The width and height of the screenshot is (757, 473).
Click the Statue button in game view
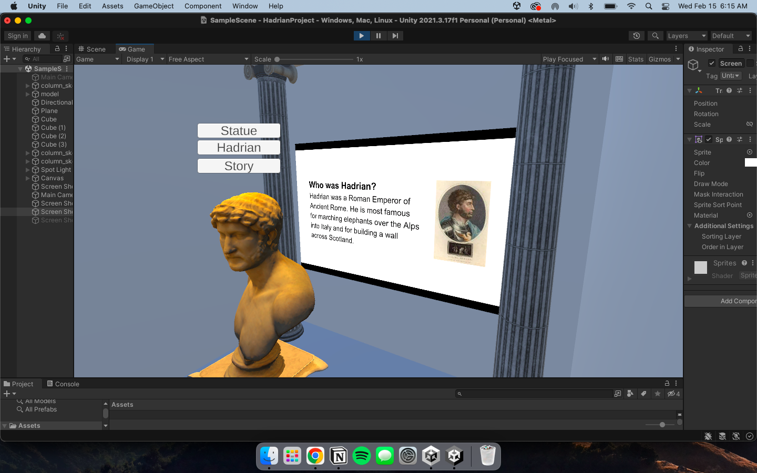coord(239,130)
